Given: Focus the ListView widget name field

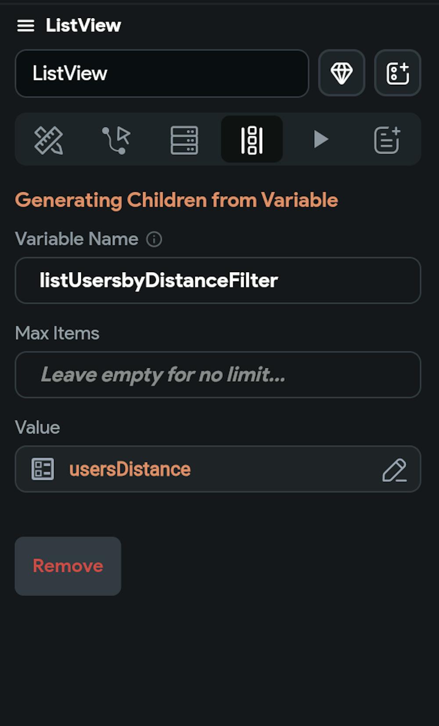Looking at the screenshot, I should (162, 73).
